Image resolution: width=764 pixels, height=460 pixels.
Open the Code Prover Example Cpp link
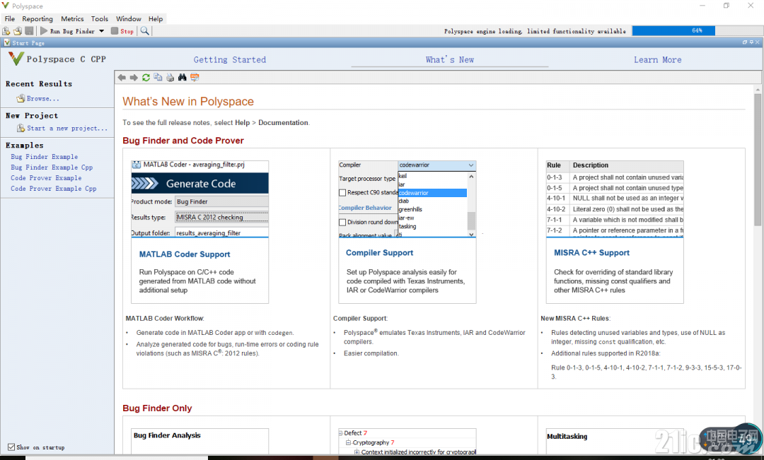(54, 189)
